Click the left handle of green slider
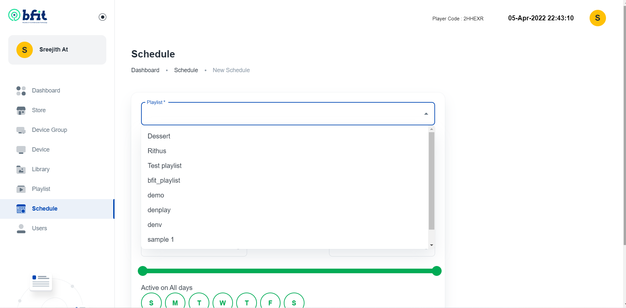The image size is (626, 308). (143, 271)
